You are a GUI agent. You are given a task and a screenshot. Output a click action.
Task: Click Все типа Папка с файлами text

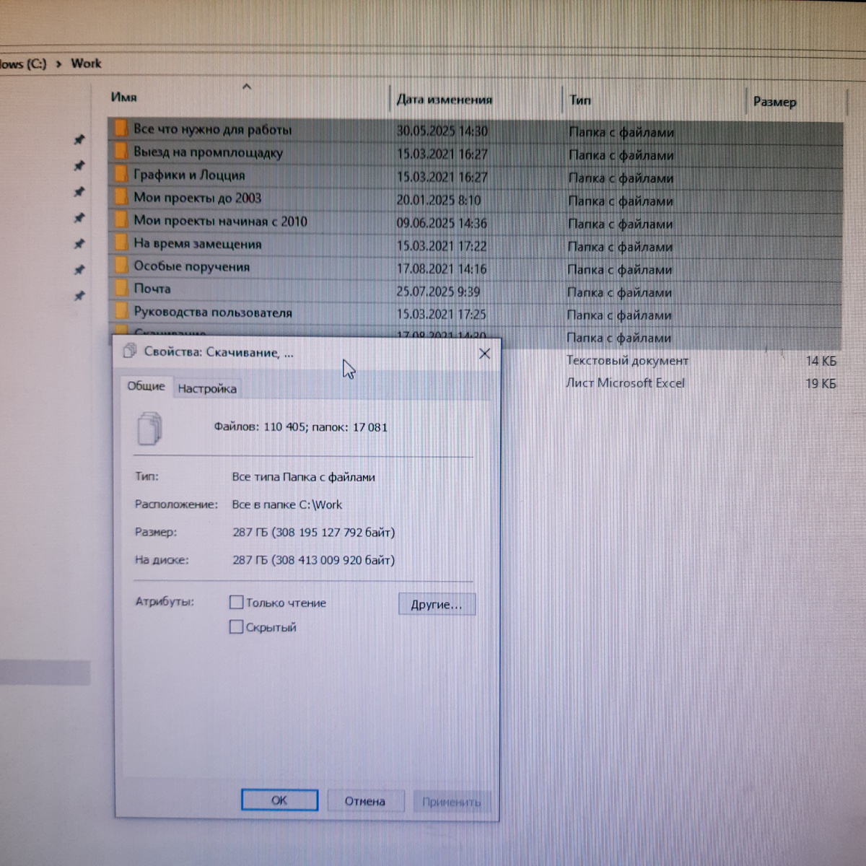pos(303,477)
